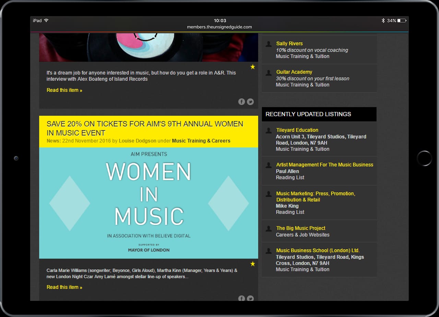The image size is (439, 317).
Task: Click the star icon under the Women in Music article
Action: click(253, 264)
